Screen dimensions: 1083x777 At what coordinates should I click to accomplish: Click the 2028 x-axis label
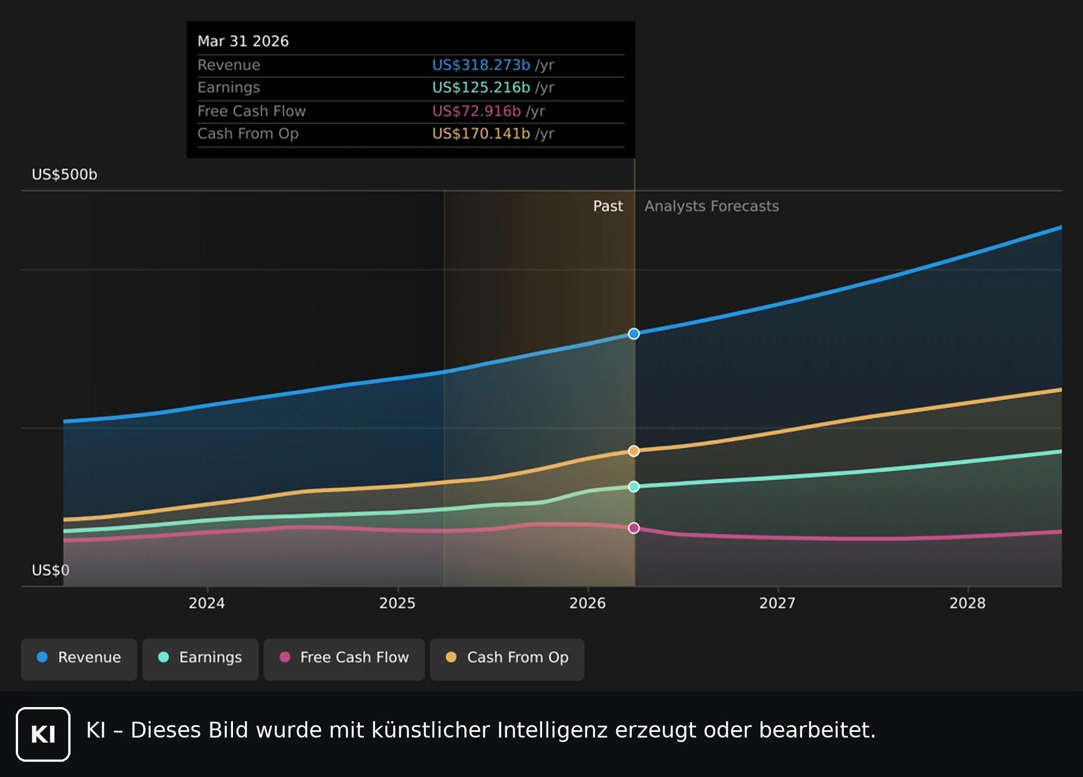[x=967, y=603]
